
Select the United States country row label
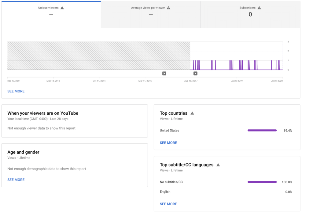pyautogui.click(x=169, y=131)
